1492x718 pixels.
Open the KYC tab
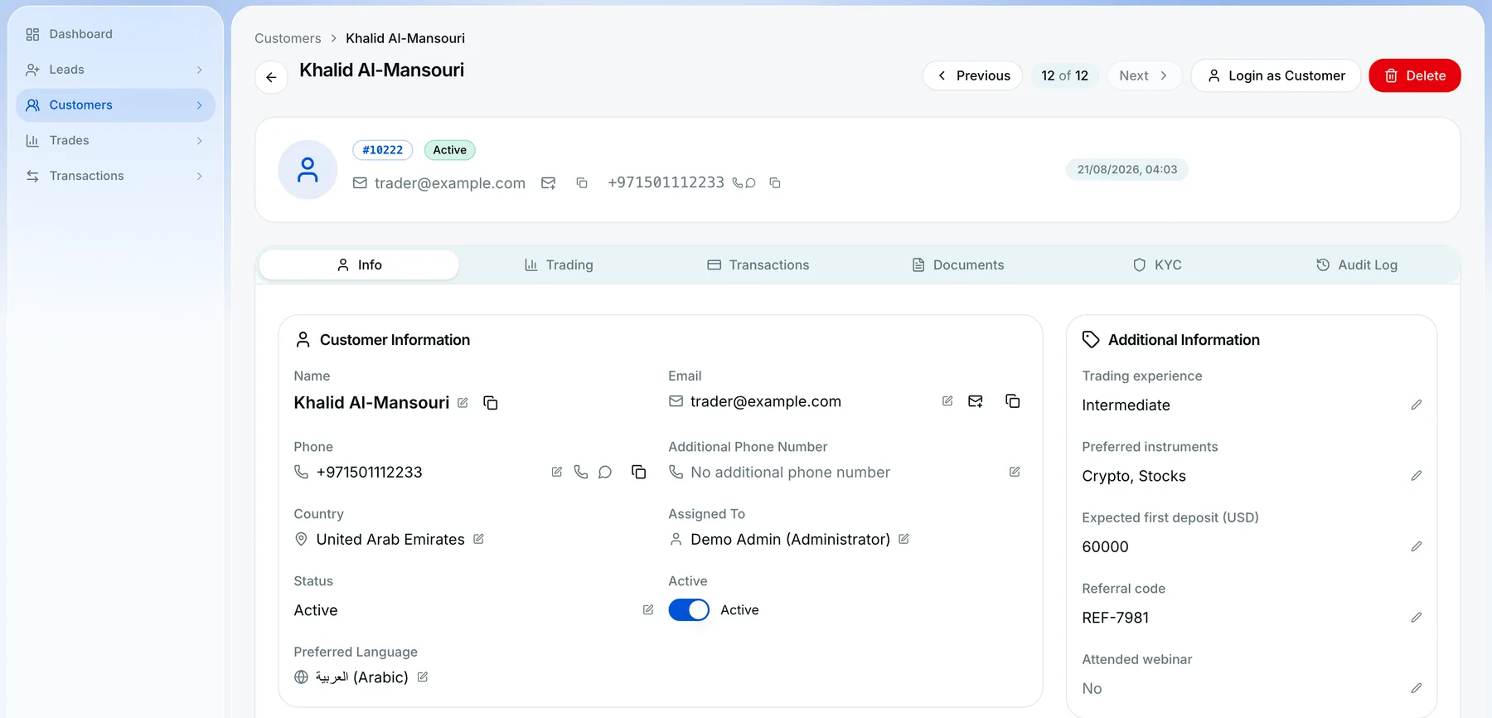click(x=1157, y=265)
